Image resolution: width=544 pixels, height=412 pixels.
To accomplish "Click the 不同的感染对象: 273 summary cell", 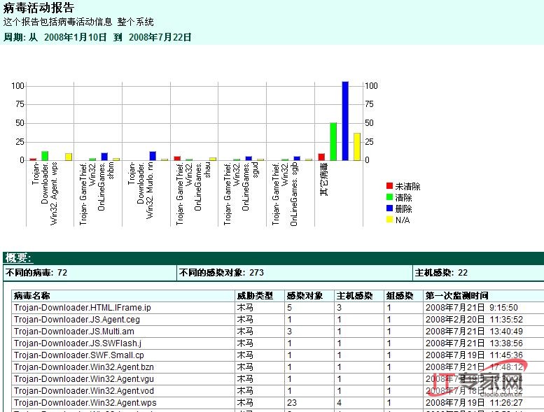I will (295, 273).
